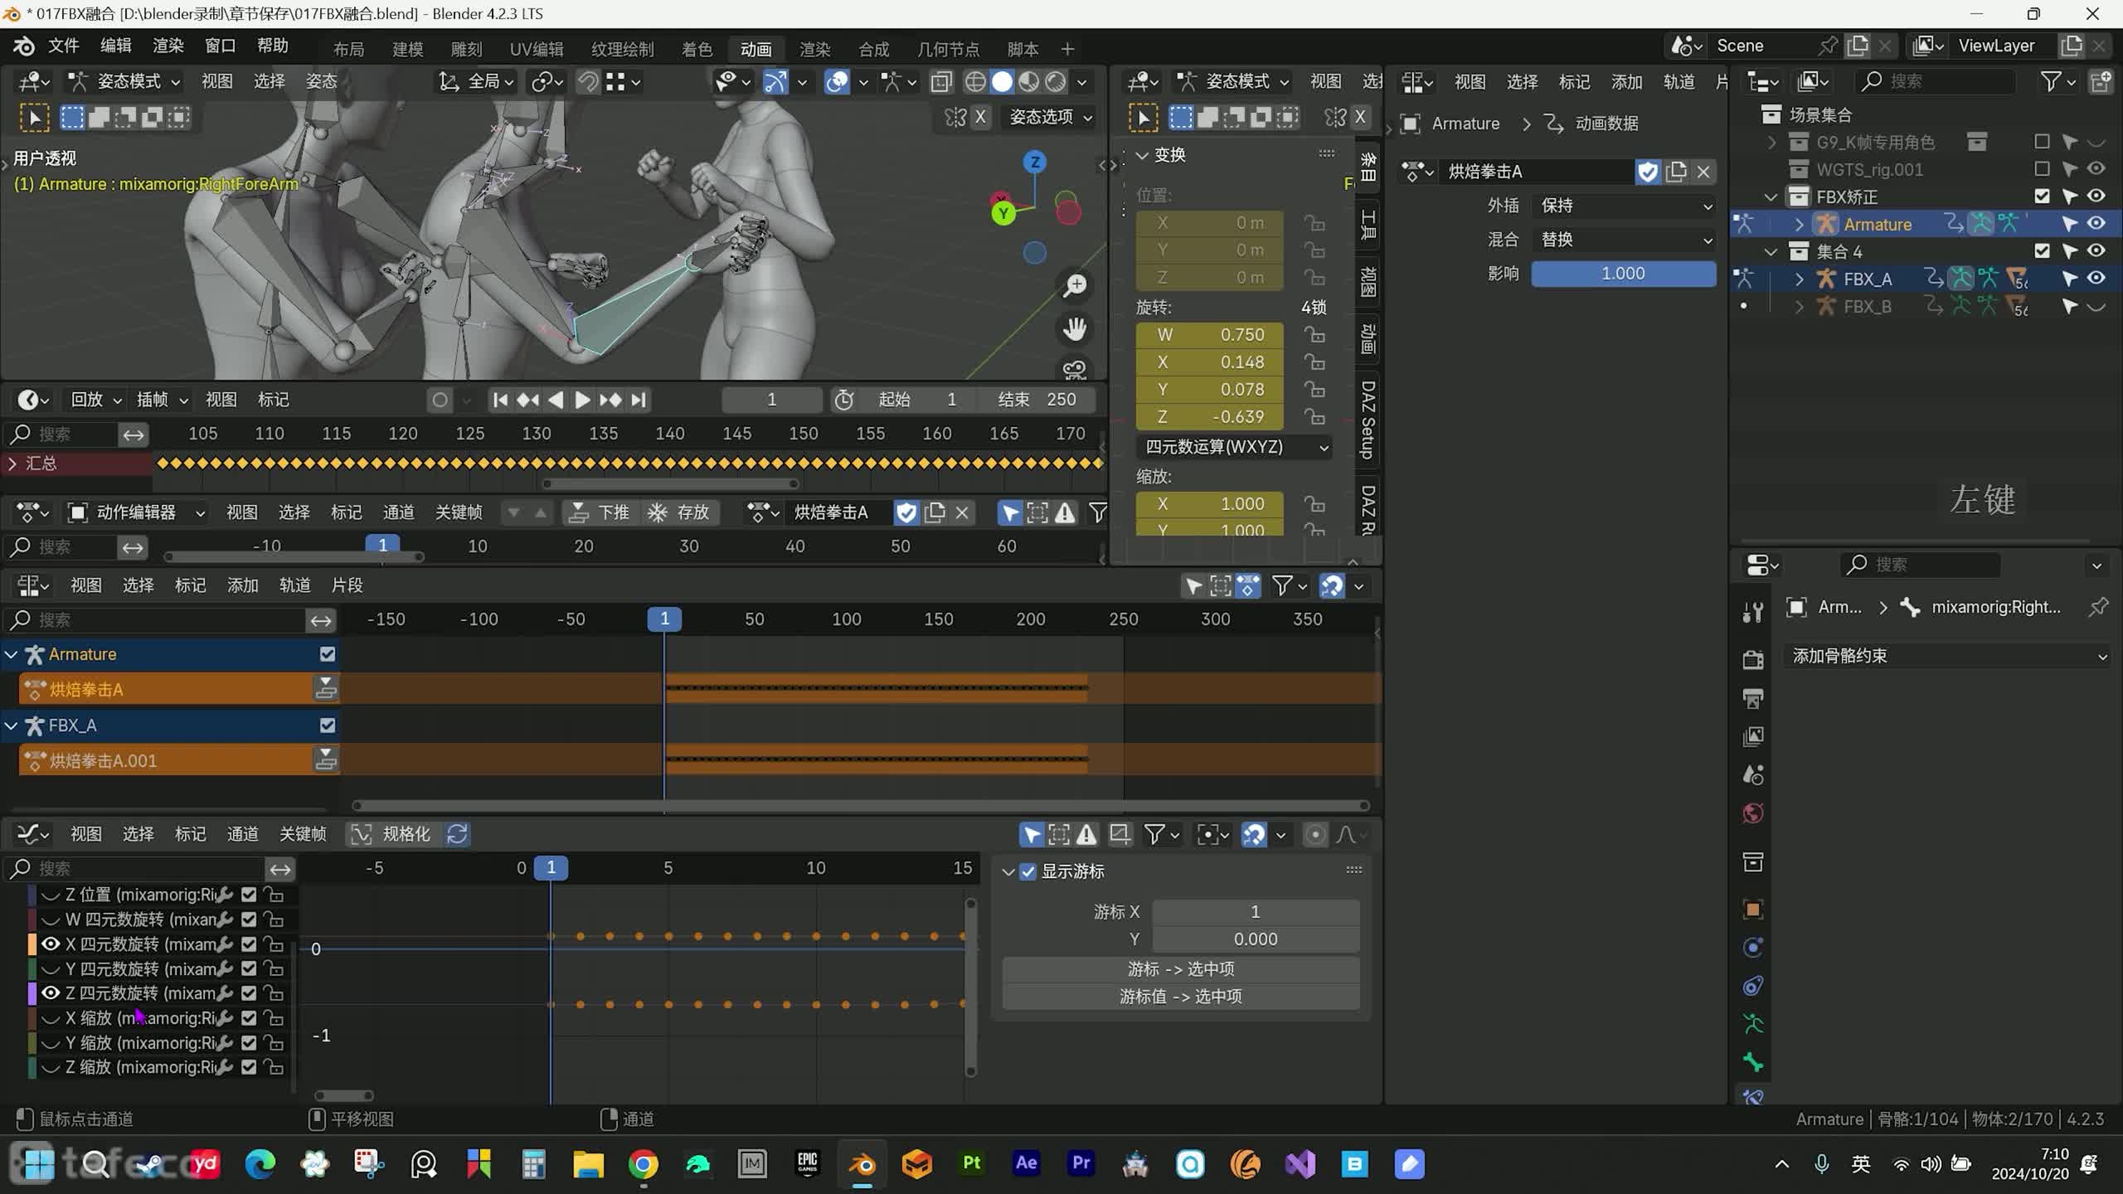Open the Bone Properties tab icon
The image size is (2123, 1194).
(1752, 1062)
